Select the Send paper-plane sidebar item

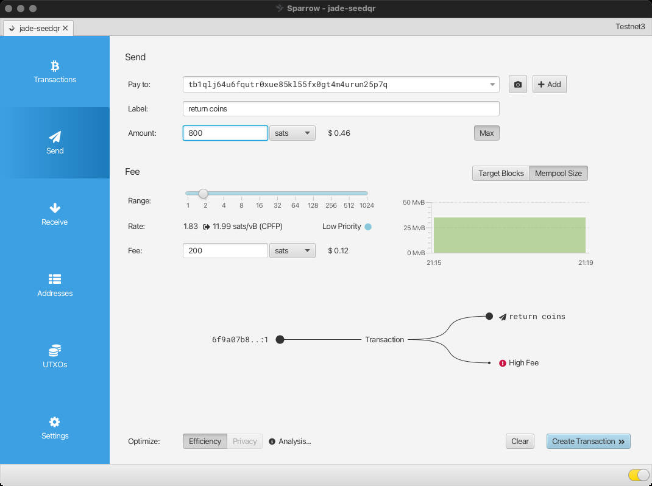(55, 143)
